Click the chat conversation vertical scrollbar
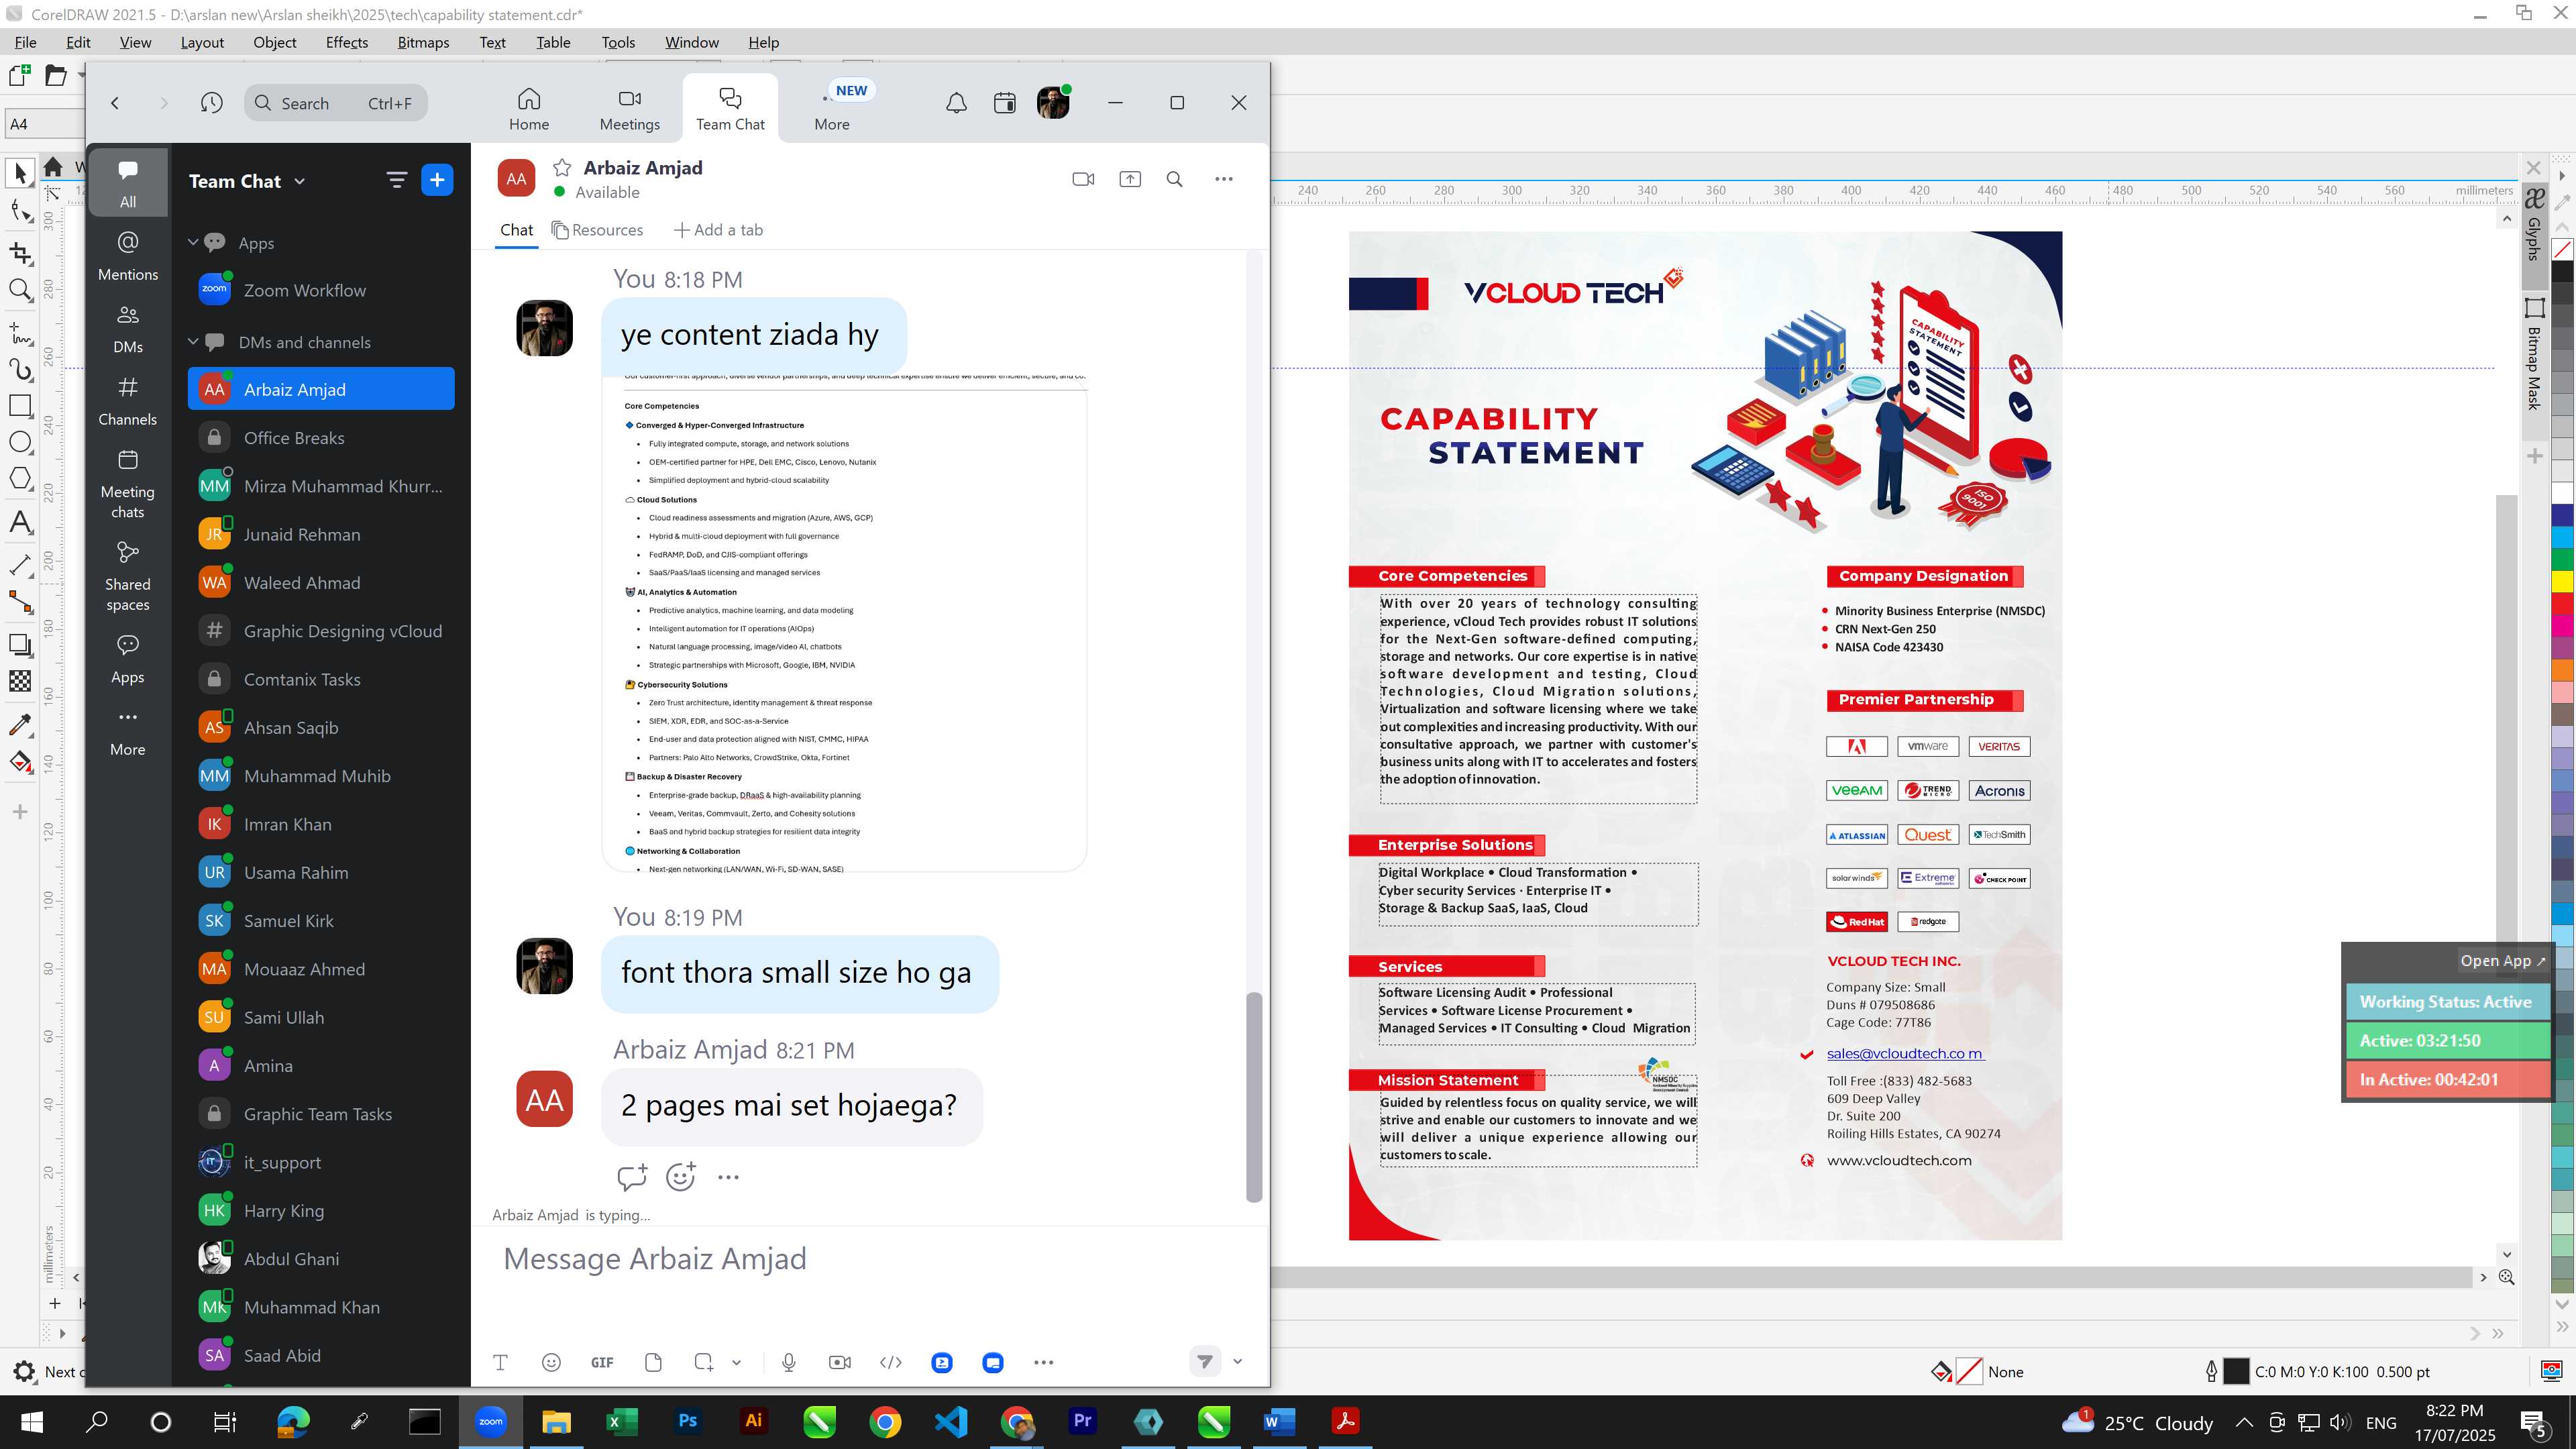Screen dimensions: 2576x1449 pos(1254,1096)
